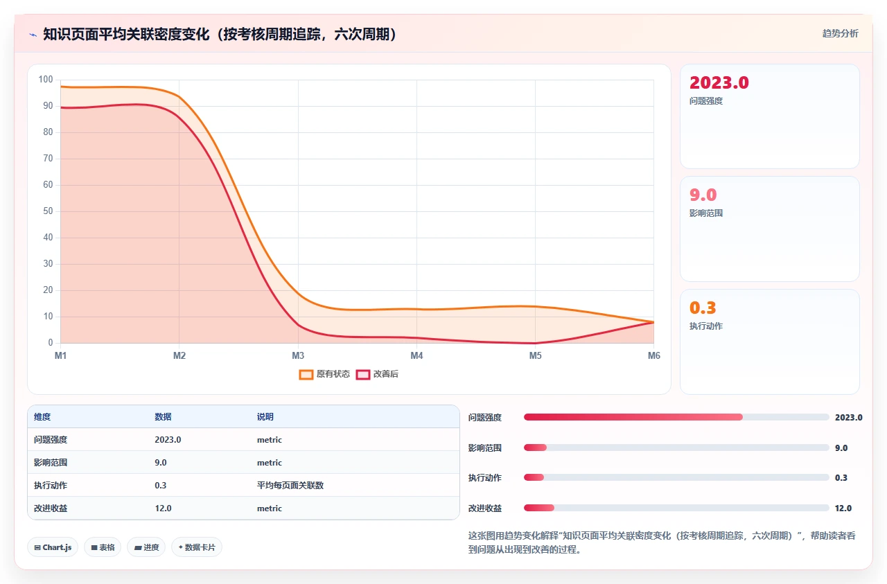
Task: Click the 改进收益 progress bar
Action: point(676,508)
